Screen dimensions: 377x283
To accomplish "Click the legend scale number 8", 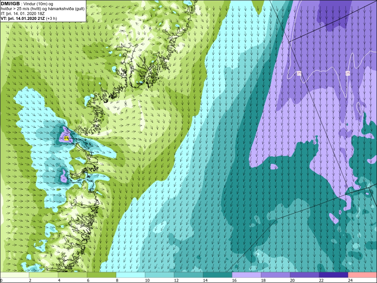I will click(x=117, y=280).
